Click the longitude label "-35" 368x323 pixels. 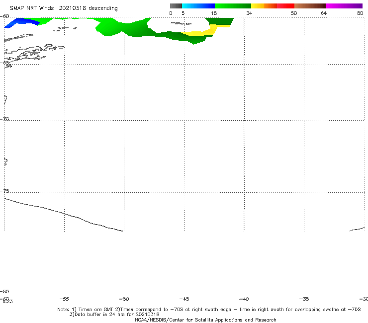(x=304, y=299)
